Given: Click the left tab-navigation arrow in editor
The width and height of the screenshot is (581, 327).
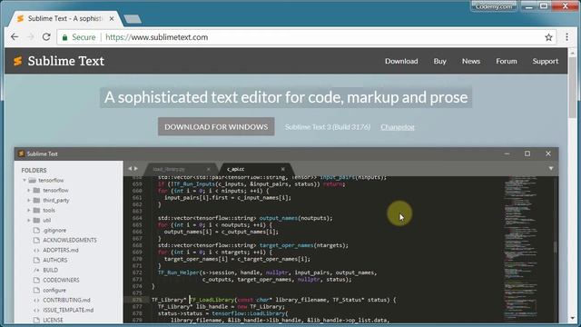Looking at the screenshot, I should [x=130, y=169].
